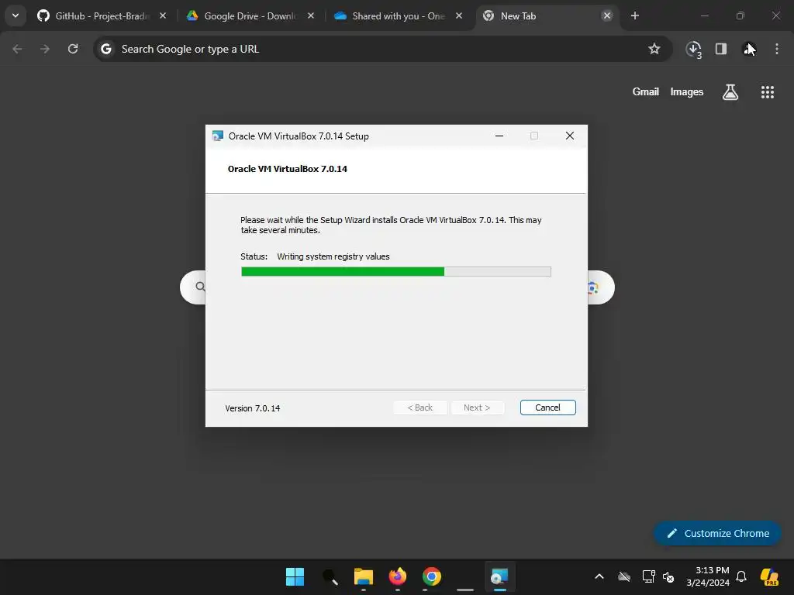Image resolution: width=794 pixels, height=595 pixels.
Task: Open the Search Labs flask icon
Action: pyautogui.click(x=730, y=92)
